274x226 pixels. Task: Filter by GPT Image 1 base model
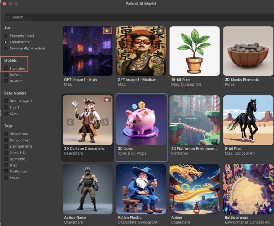click(x=6, y=101)
